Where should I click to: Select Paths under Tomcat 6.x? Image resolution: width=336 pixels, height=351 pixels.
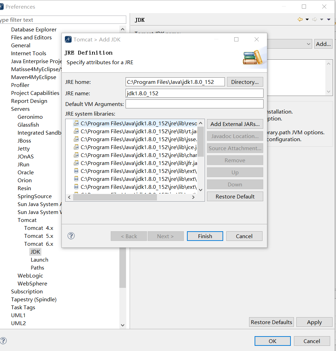[x=37, y=268]
